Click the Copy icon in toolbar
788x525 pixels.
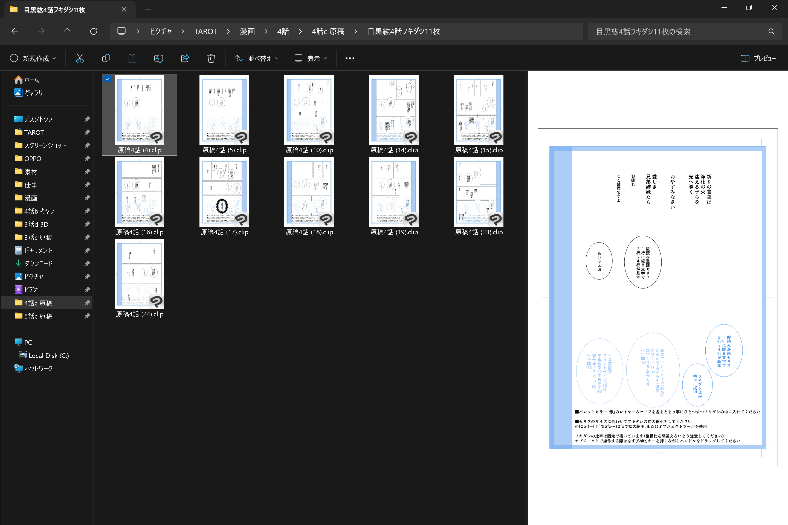[x=106, y=58]
